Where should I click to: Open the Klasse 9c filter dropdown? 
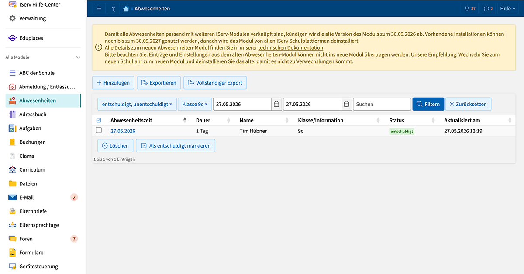[x=195, y=104]
